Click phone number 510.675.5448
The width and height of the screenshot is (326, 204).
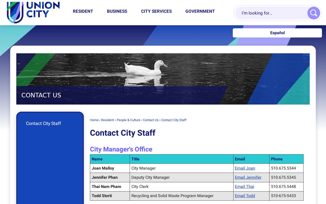click(x=283, y=187)
